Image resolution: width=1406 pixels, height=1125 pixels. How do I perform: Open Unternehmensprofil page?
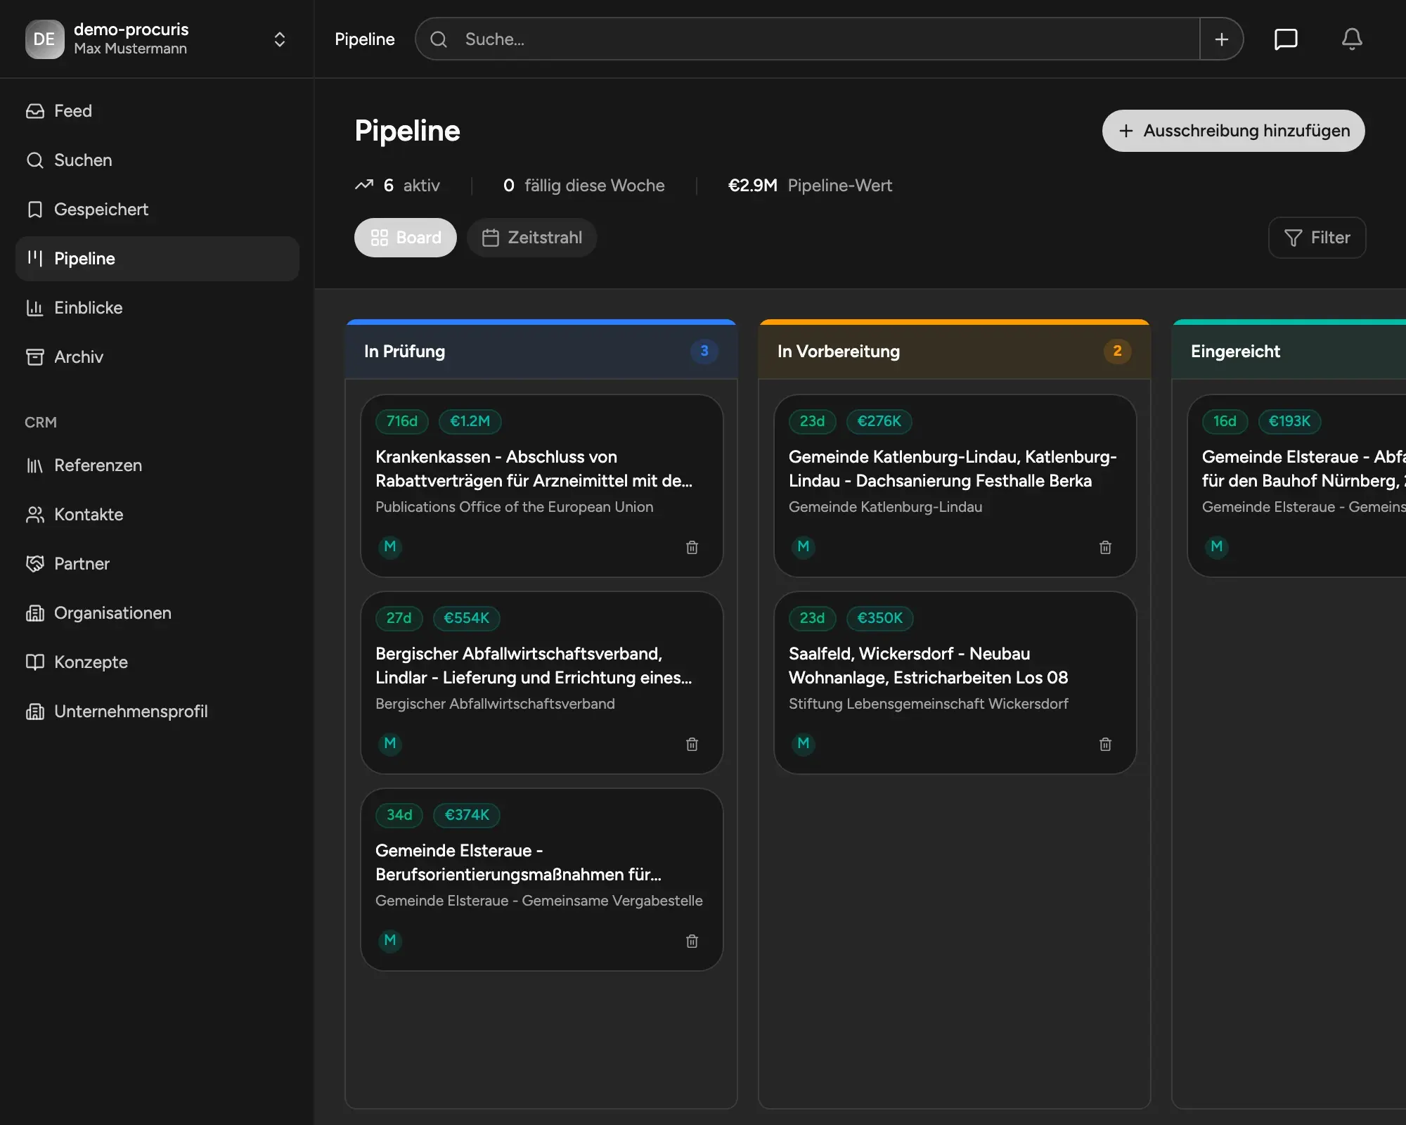click(x=157, y=712)
